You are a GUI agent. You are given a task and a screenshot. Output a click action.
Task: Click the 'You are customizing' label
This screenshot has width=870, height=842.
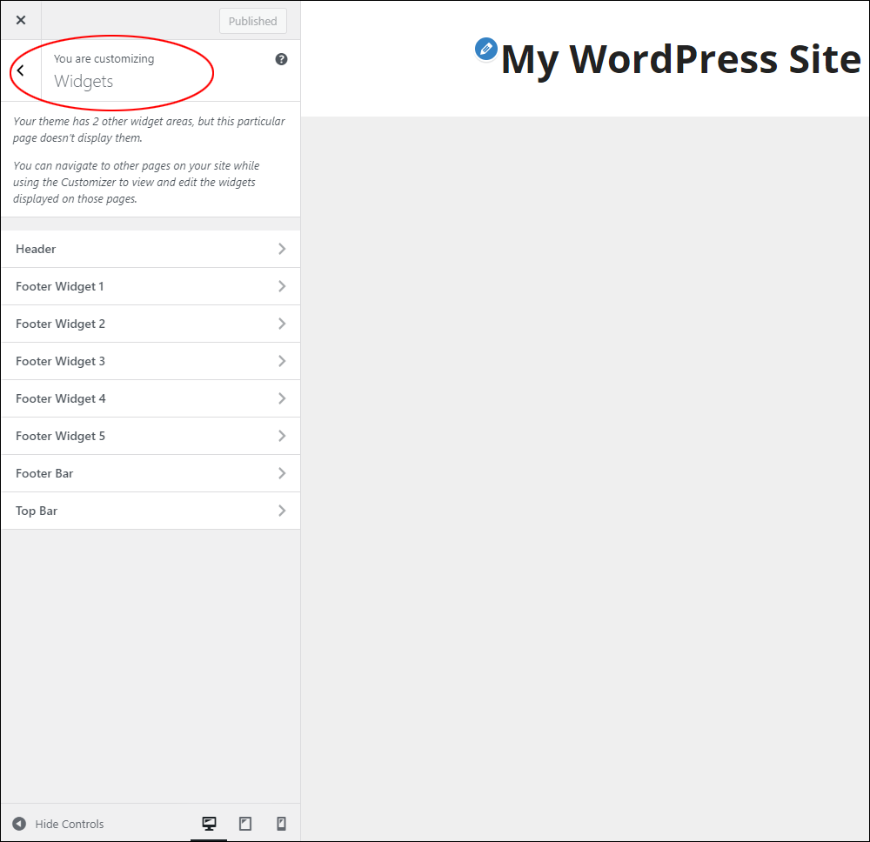pyautogui.click(x=104, y=59)
